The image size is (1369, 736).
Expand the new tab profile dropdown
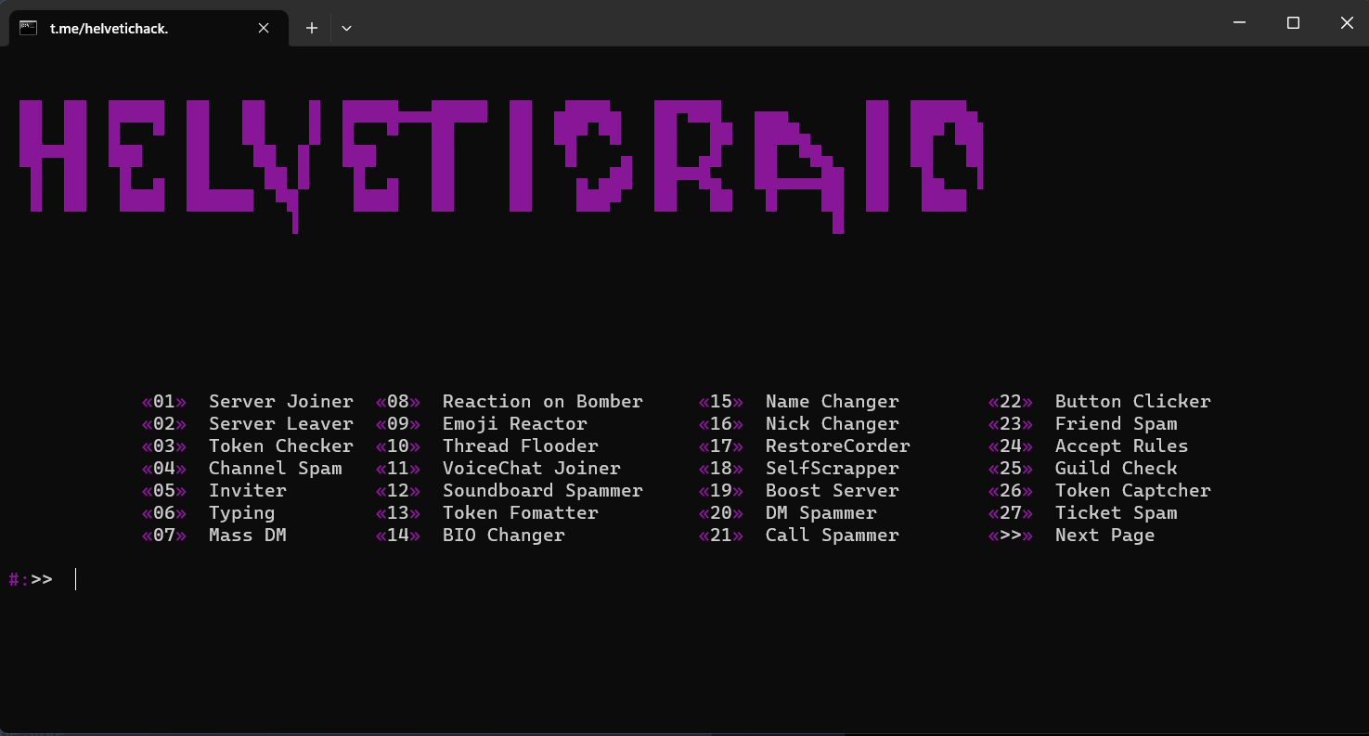pos(346,28)
